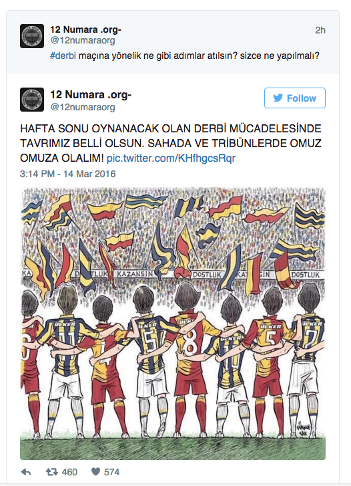Click the Twitter bird icon in Follow

click(278, 98)
